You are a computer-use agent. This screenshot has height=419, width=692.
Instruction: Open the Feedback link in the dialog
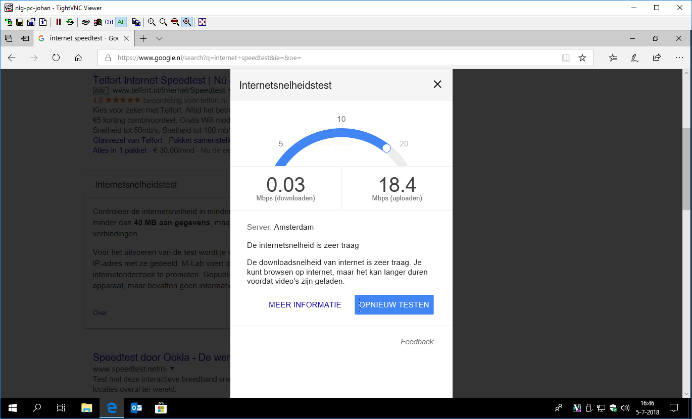pyautogui.click(x=417, y=342)
